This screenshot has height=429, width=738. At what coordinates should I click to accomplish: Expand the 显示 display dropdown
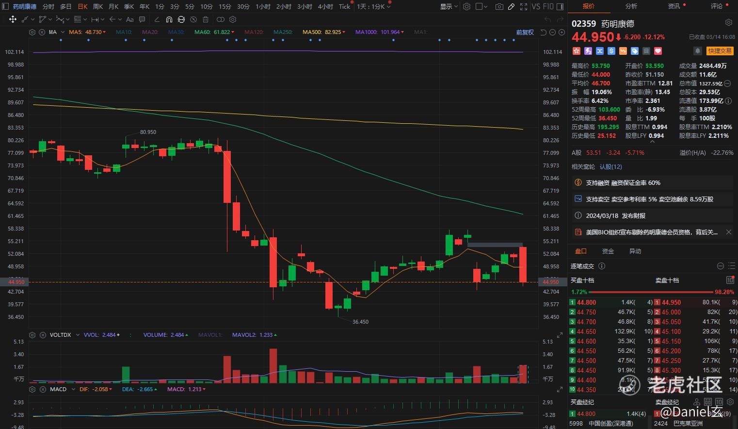(457, 6)
